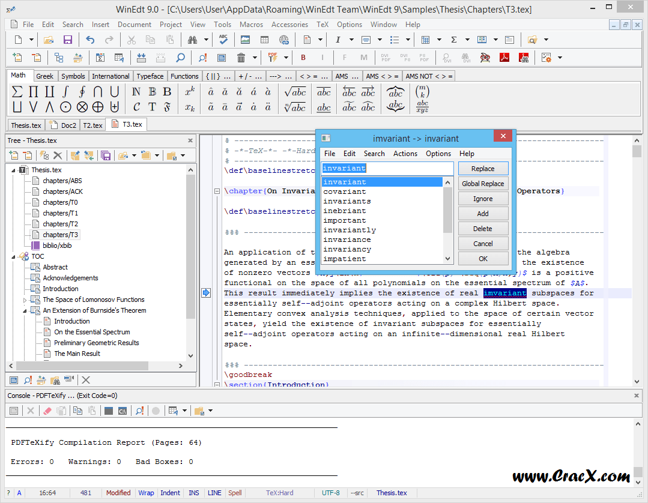The width and height of the screenshot is (648, 503).
Task: Insert the circled times symbol
Action: pyautogui.click(x=82, y=107)
